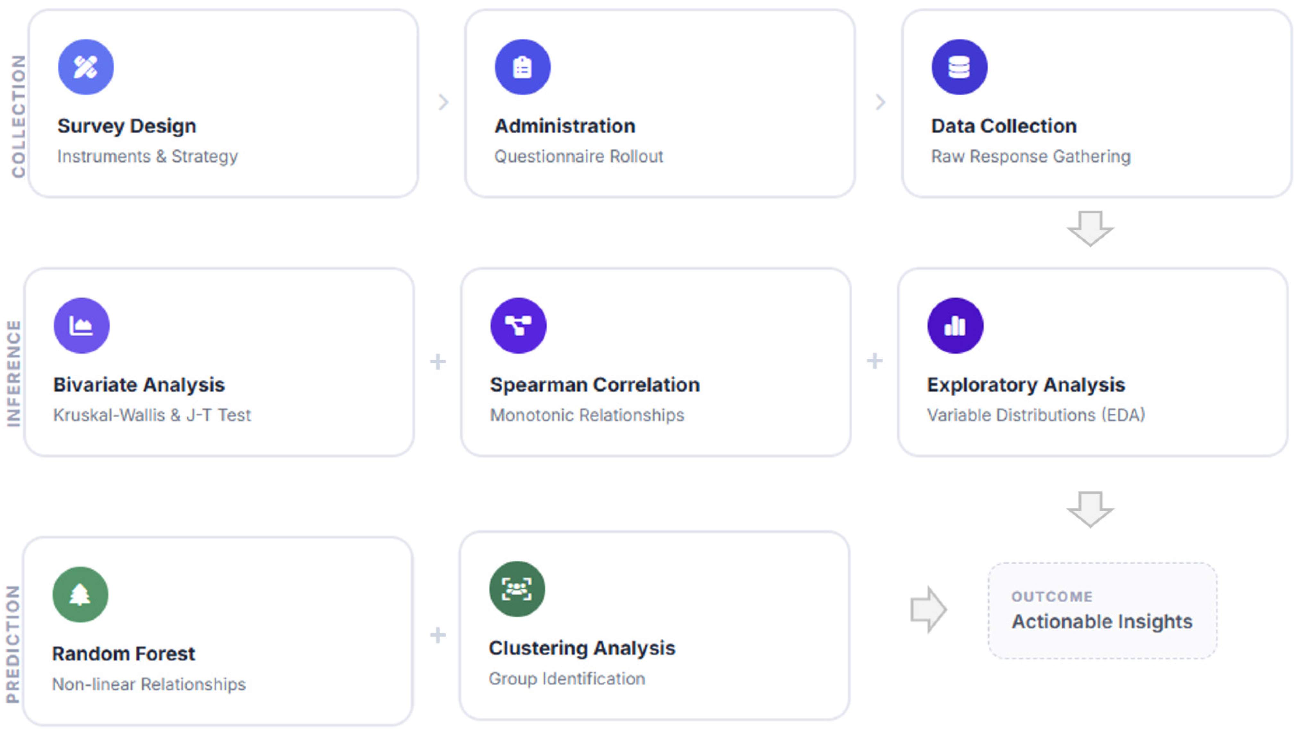Click the plus sign between Bivariate and Spearman
Screen dimensions: 1301x733
(x=438, y=362)
